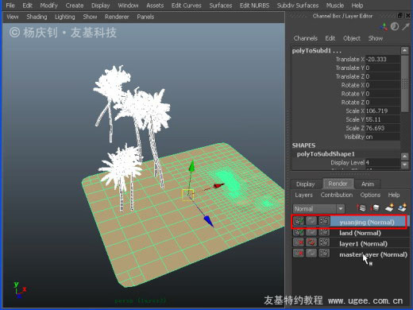Select the polyToSubdShape1 shape node
The image size is (413, 310).
click(x=326, y=154)
